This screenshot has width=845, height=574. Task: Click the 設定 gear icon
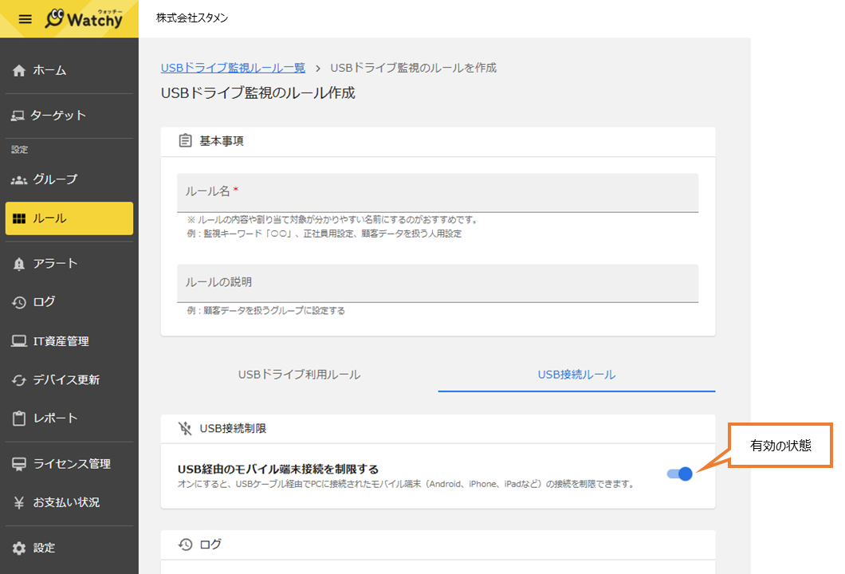point(19,548)
